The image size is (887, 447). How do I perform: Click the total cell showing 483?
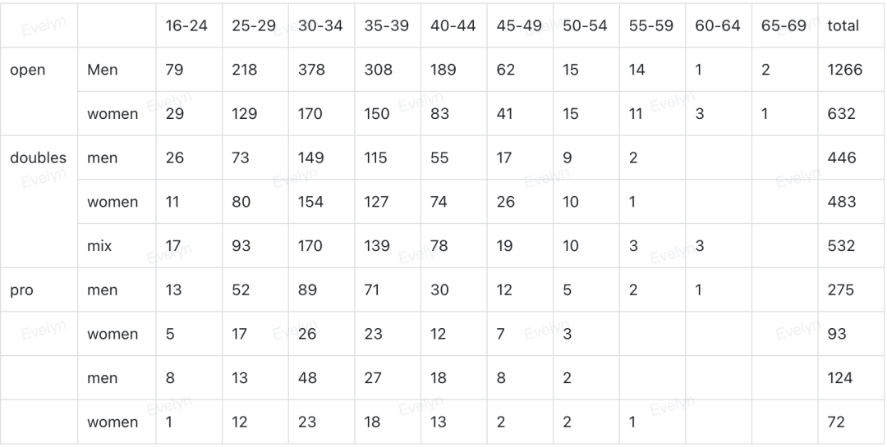click(x=842, y=202)
